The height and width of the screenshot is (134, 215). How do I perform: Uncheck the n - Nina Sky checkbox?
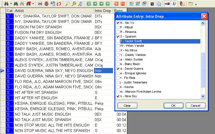pos(118,96)
